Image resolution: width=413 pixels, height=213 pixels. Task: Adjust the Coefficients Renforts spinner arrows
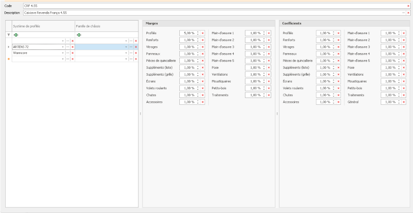[x=334, y=40]
